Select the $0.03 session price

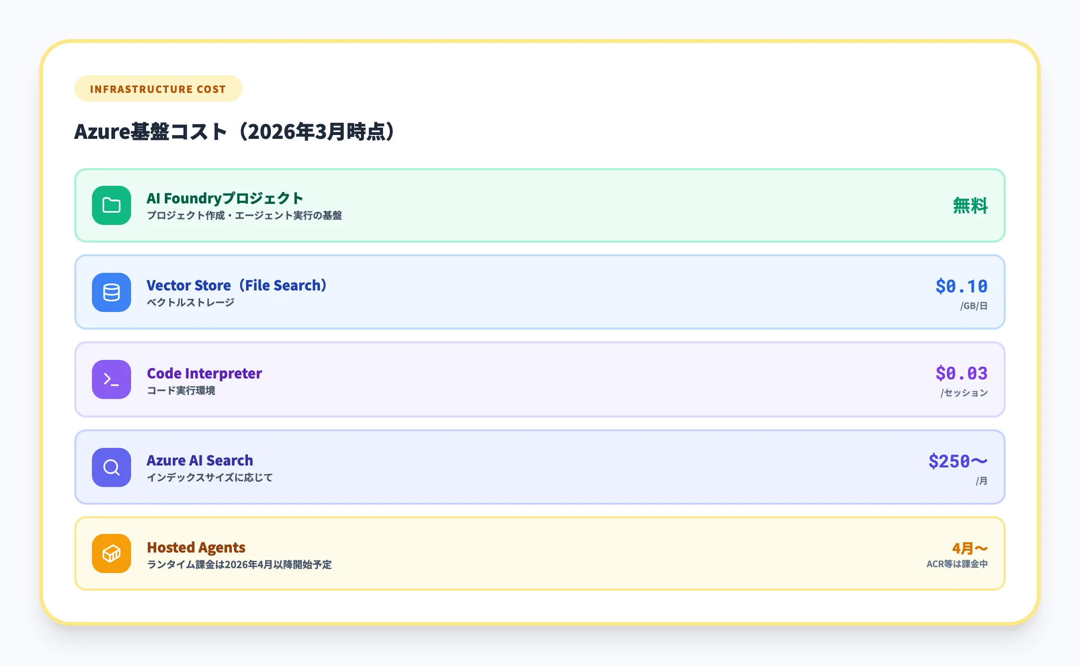(961, 374)
